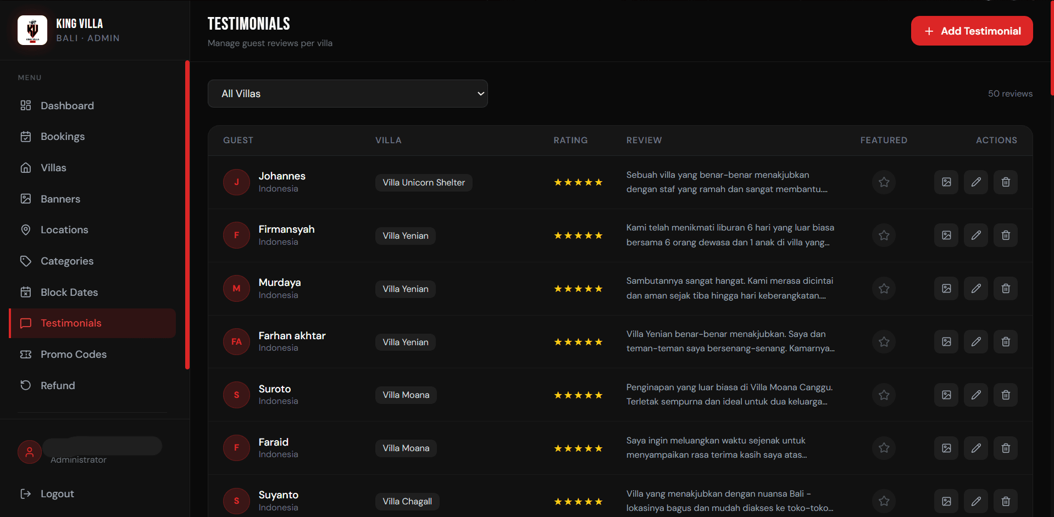Screen dimensions: 1054x517
Task: Open Bookings from the sidebar
Action: coord(92,137)
